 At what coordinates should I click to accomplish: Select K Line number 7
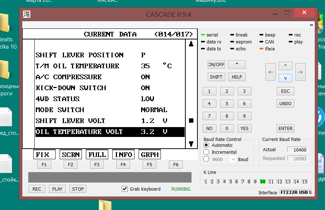point(243,182)
